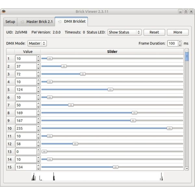
Task: Click the channel 9 slider handle
Action: click(133, 120)
